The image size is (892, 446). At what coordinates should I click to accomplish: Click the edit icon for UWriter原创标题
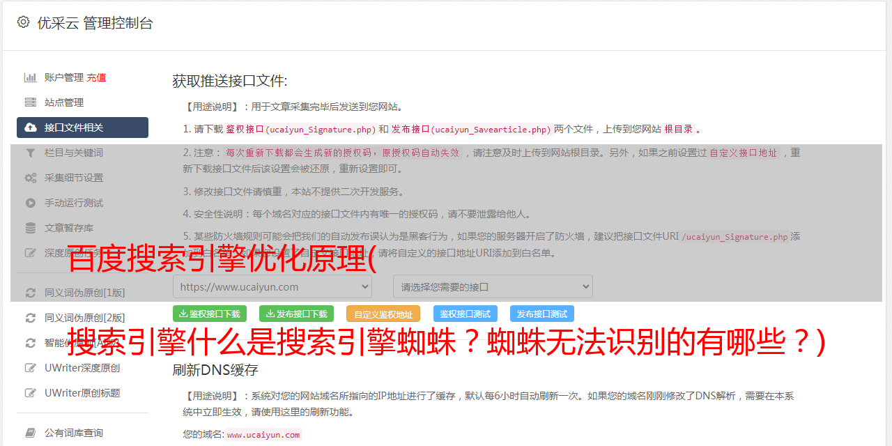click(x=31, y=393)
